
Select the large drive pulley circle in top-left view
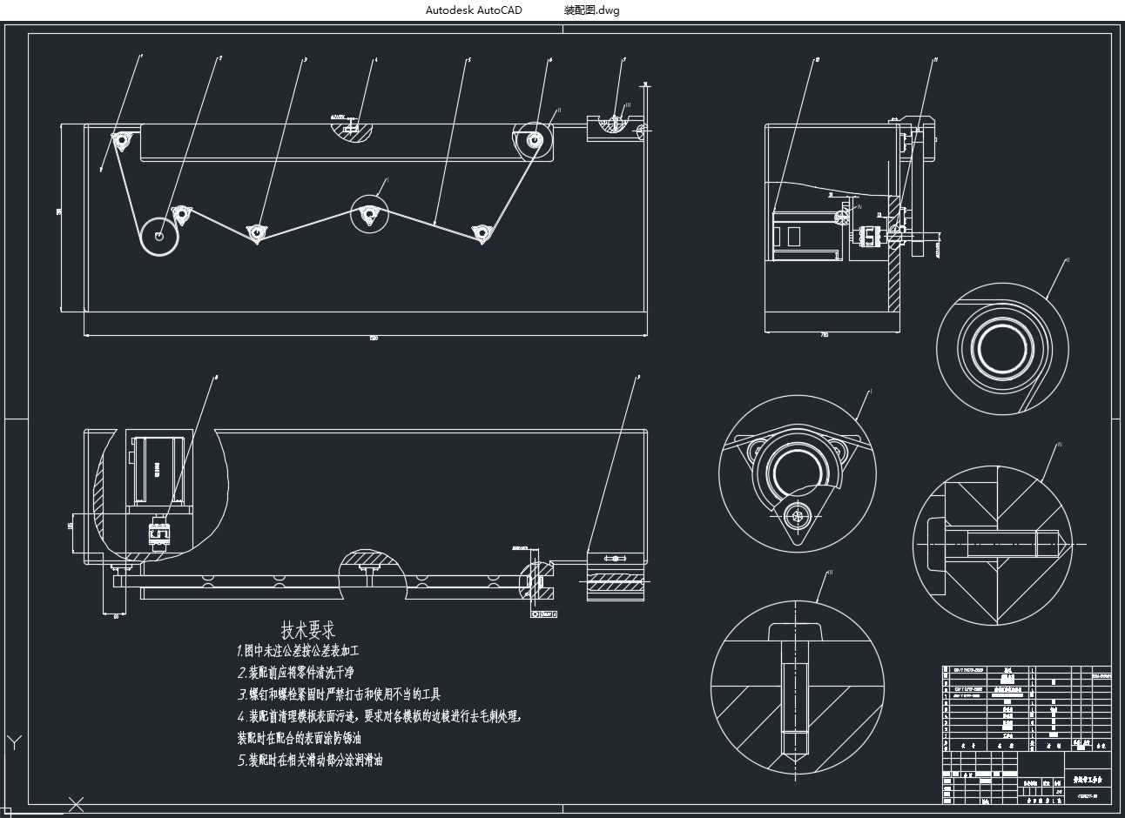(x=159, y=236)
